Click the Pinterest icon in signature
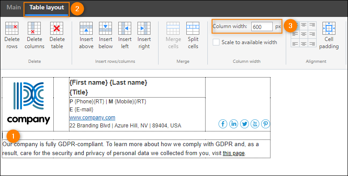Image resolution: width=348 pixels, height=176 pixels. 266,124
